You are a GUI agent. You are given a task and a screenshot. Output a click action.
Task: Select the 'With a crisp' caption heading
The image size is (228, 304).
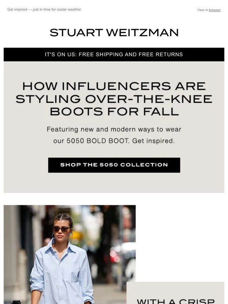pos(176,301)
